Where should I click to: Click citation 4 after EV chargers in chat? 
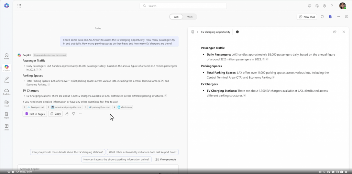coord(166,96)
